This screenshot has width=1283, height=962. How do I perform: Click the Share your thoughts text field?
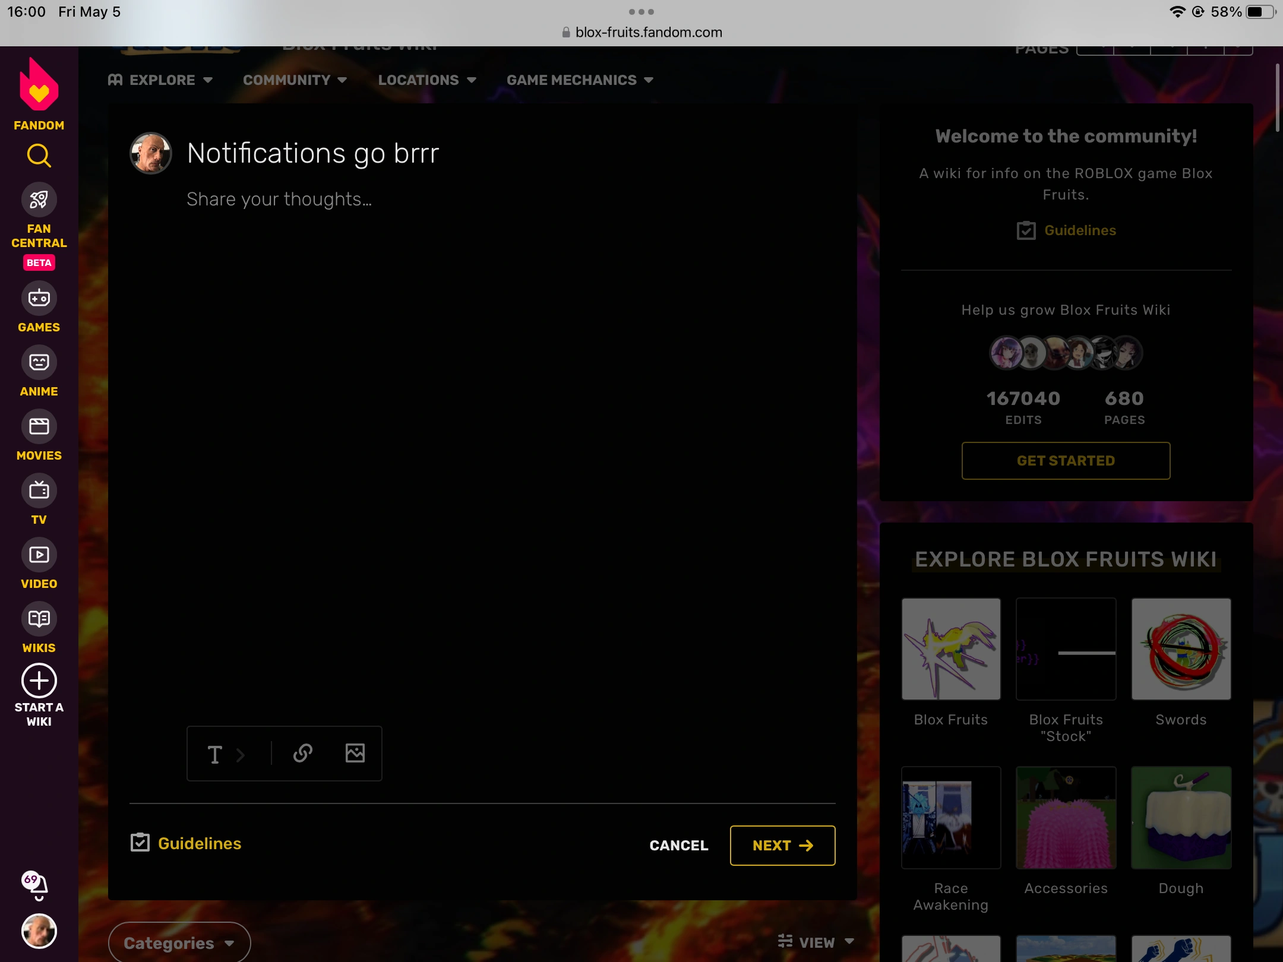[279, 200]
